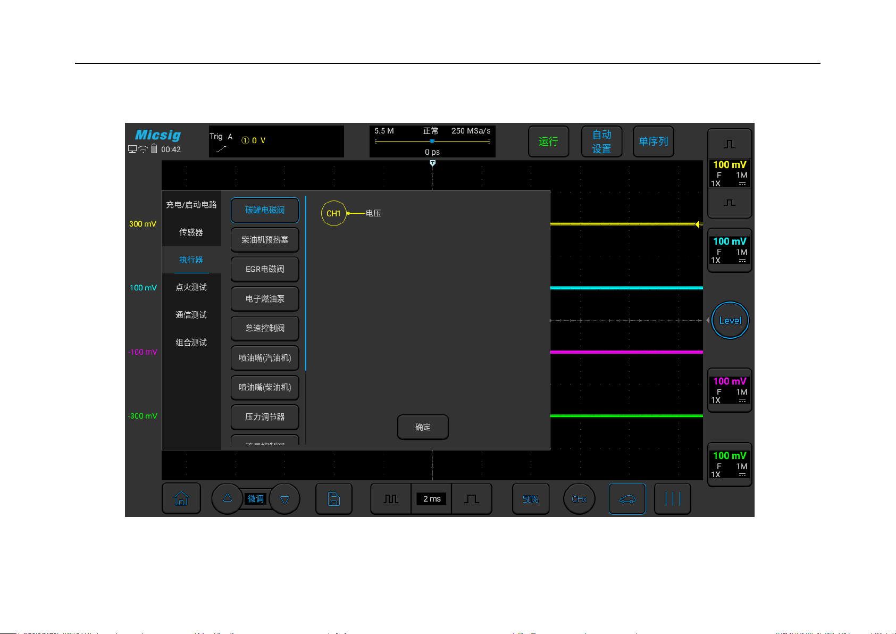Increase the yellow channel 1 vertical scale
This screenshot has height=634, width=896.
pyautogui.click(x=730, y=144)
